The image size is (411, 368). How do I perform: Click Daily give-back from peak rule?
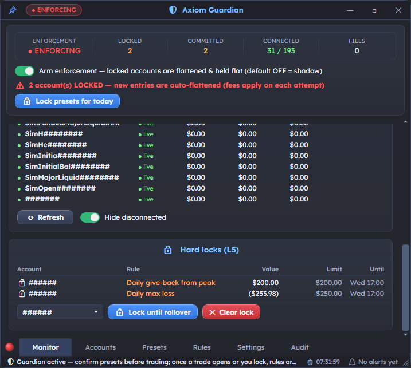click(171, 283)
